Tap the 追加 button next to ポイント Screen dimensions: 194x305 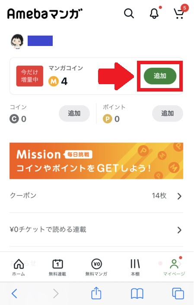[x=168, y=113]
